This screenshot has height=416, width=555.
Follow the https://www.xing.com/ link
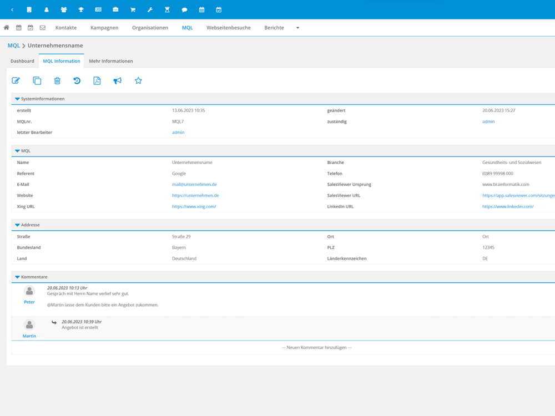(x=194, y=207)
